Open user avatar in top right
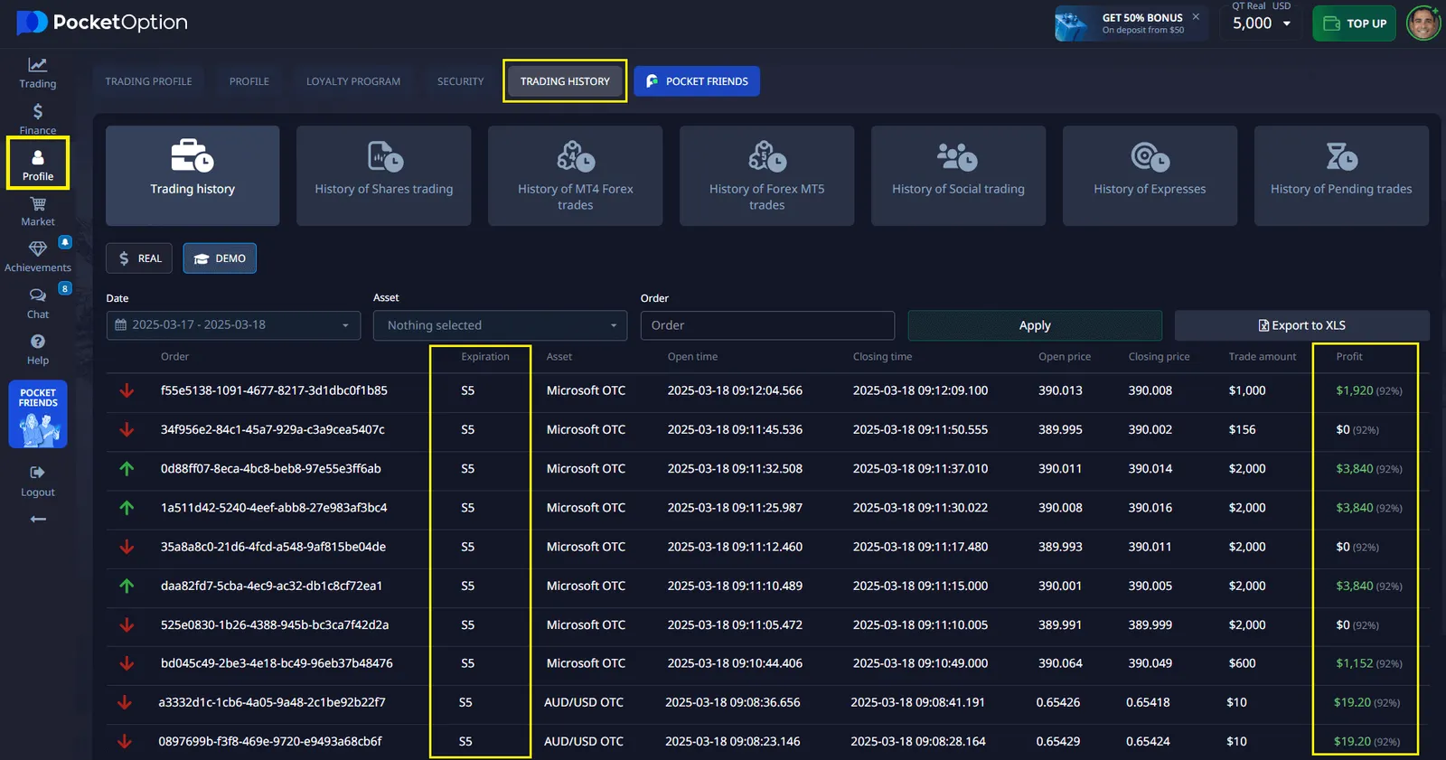 click(x=1423, y=23)
